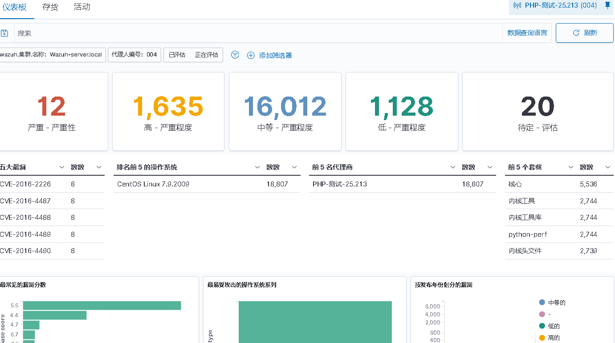The image size is (615, 343).
Task: Click the 最易受攻击的操作系统系列 chart bar
Action: click(x=315, y=322)
